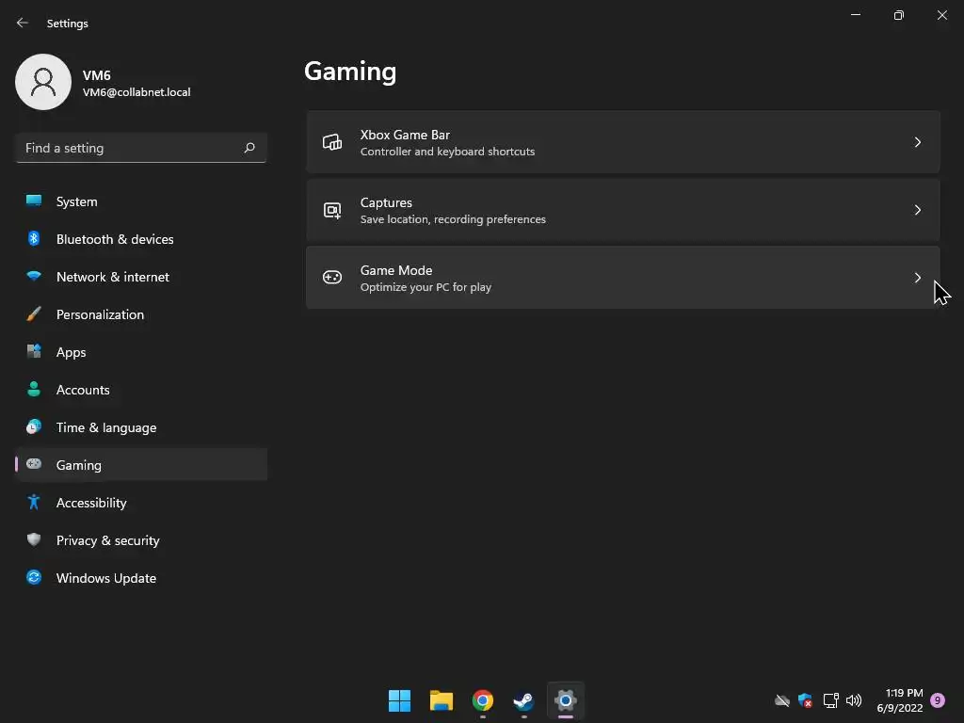
Task: Open the VM6 user profile picture
Action: [43, 82]
